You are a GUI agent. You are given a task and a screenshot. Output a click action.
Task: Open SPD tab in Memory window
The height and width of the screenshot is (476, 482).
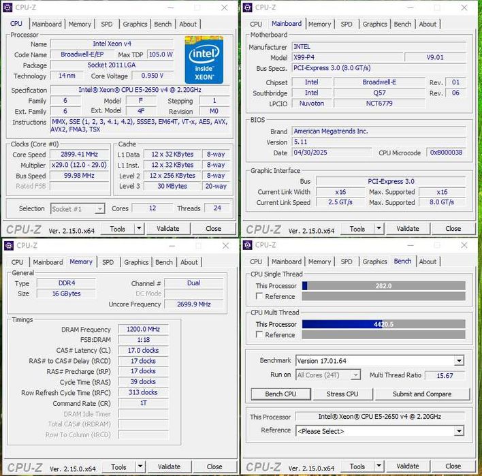(108, 262)
